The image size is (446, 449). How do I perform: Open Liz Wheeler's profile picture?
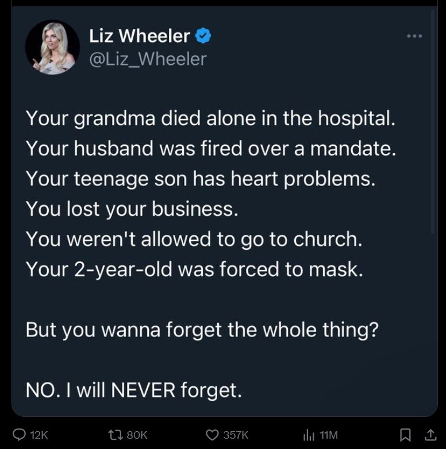click(x=52, y=47)
